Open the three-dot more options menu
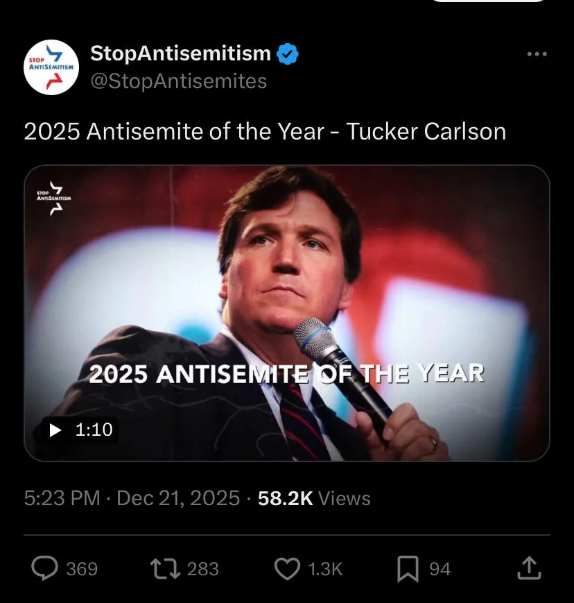 pos(537,54)
